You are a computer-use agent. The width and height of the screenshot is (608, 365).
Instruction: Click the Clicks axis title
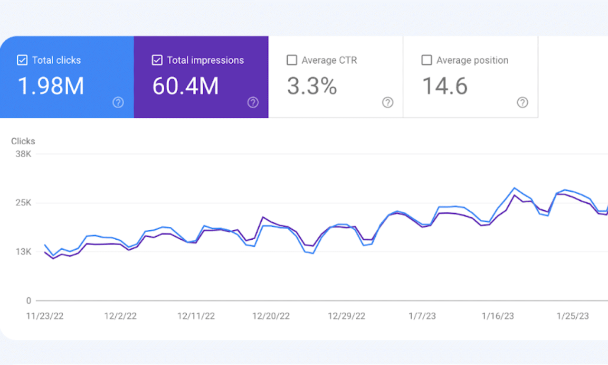point(23,141)
